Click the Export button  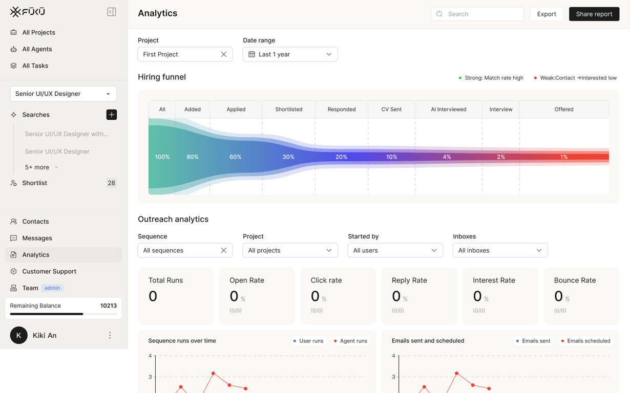click(547, 14)
